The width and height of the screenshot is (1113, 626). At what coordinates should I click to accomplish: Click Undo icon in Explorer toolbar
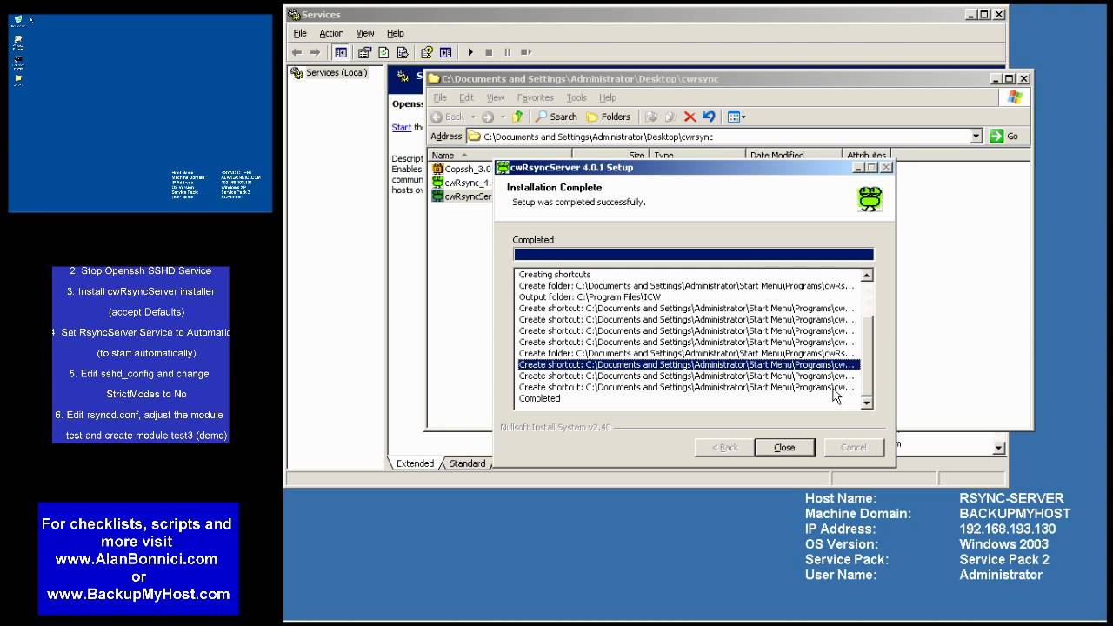point(709,117)
